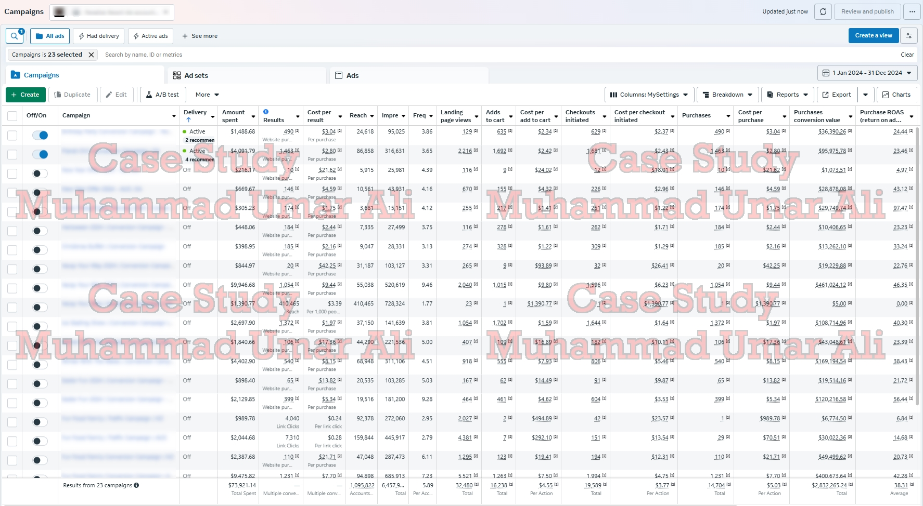Remove the Campaigns 23 selected filter
This screenshot has width=923, height=506.
pos(91,55)
